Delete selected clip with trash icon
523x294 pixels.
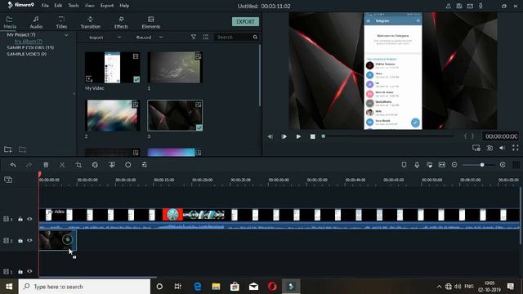[x=46, y=165]
